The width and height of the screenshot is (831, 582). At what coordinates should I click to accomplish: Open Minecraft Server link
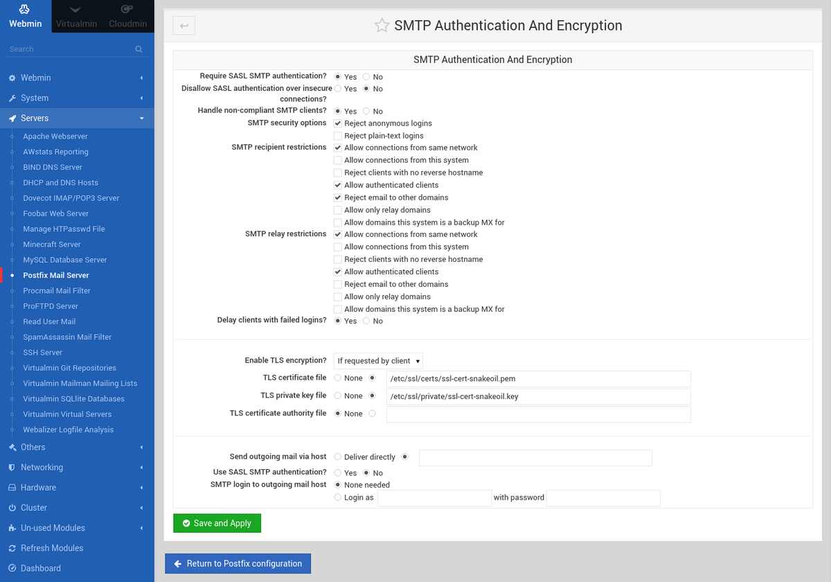[52, 245]
